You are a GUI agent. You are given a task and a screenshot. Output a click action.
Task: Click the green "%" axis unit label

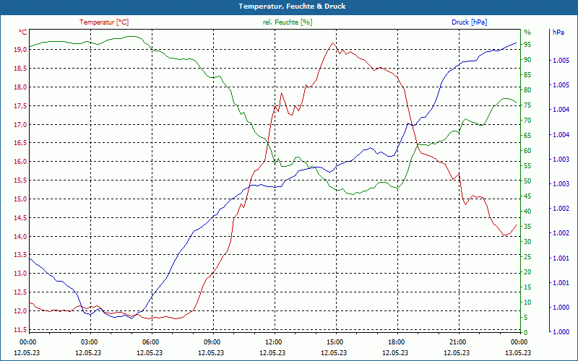(x=527, y=32)
